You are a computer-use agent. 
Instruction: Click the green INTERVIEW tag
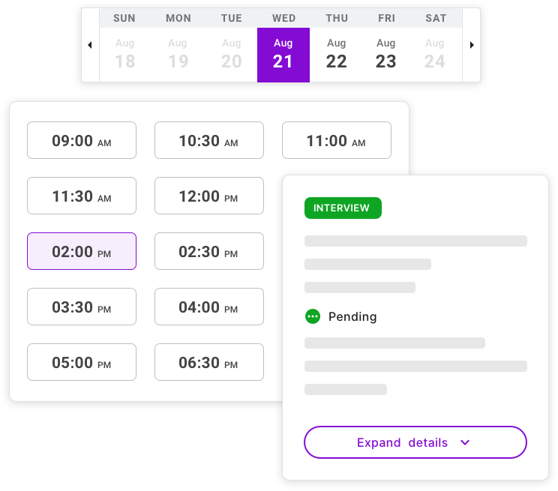[x=343, y=208]
